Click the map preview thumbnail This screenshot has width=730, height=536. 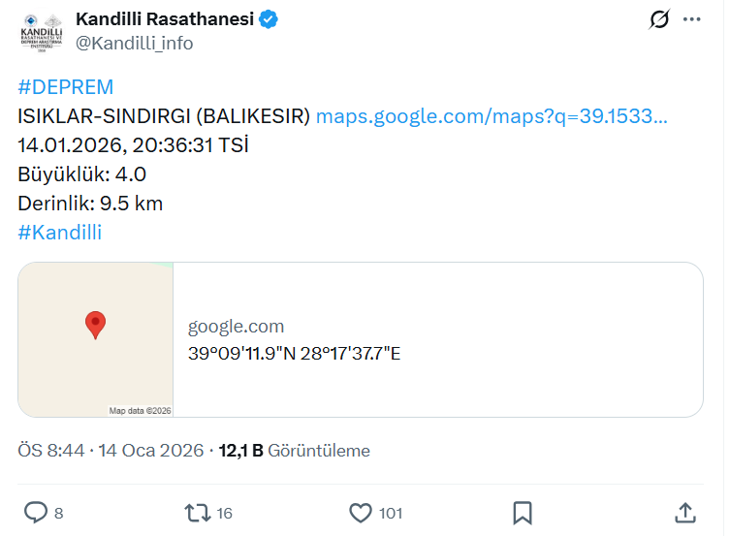[96, 339]
